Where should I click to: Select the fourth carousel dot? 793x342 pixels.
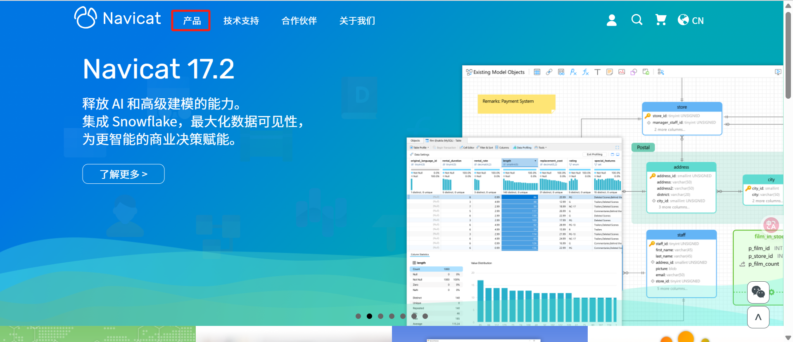392,316
